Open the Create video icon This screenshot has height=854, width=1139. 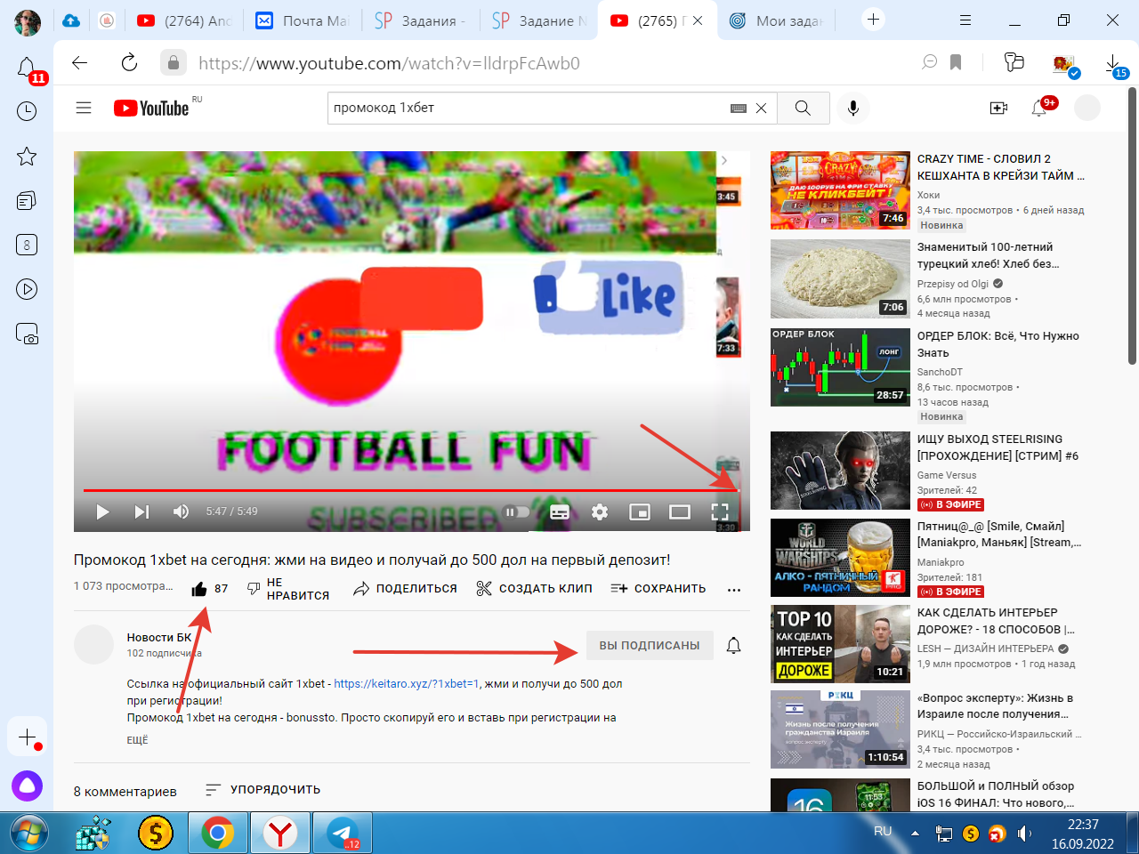tap(998, 108)
